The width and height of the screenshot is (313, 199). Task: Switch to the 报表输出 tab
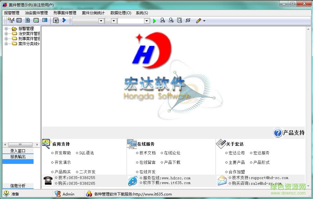click(18, 157)
